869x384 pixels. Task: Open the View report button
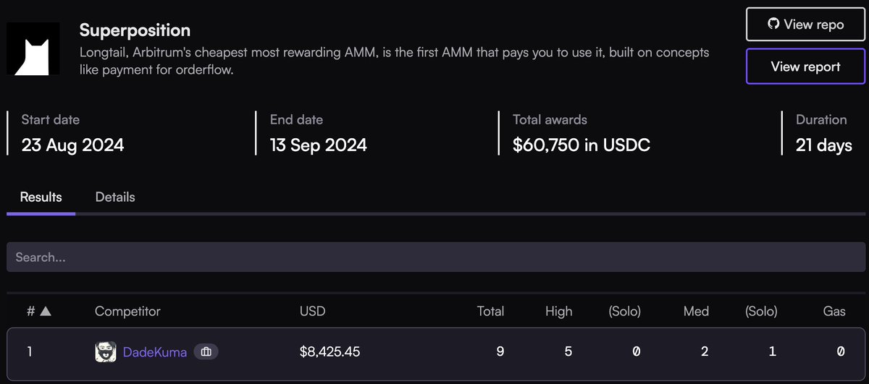[805, 67]
